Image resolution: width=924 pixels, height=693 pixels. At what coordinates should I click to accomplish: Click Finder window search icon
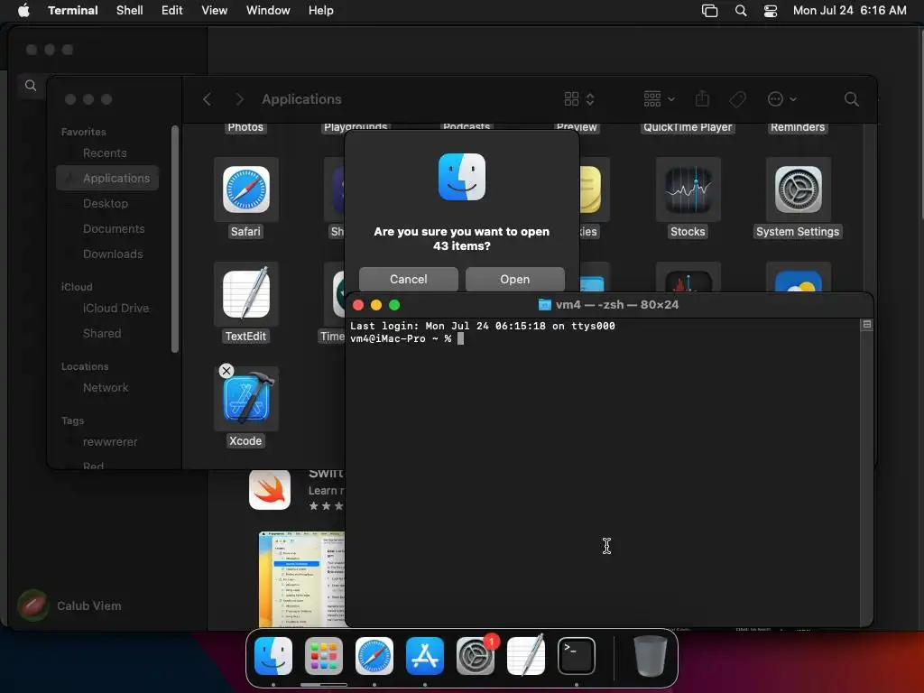point(851,99)
